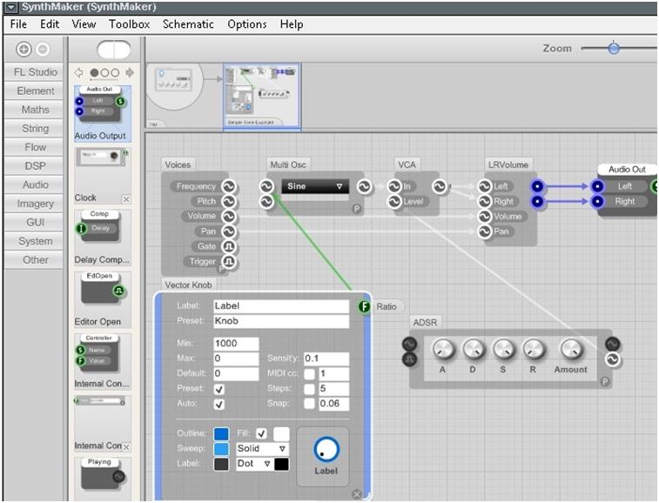Open the Schematic menu
The width and height of the screenshot is (659, 503).
[188, 24]
